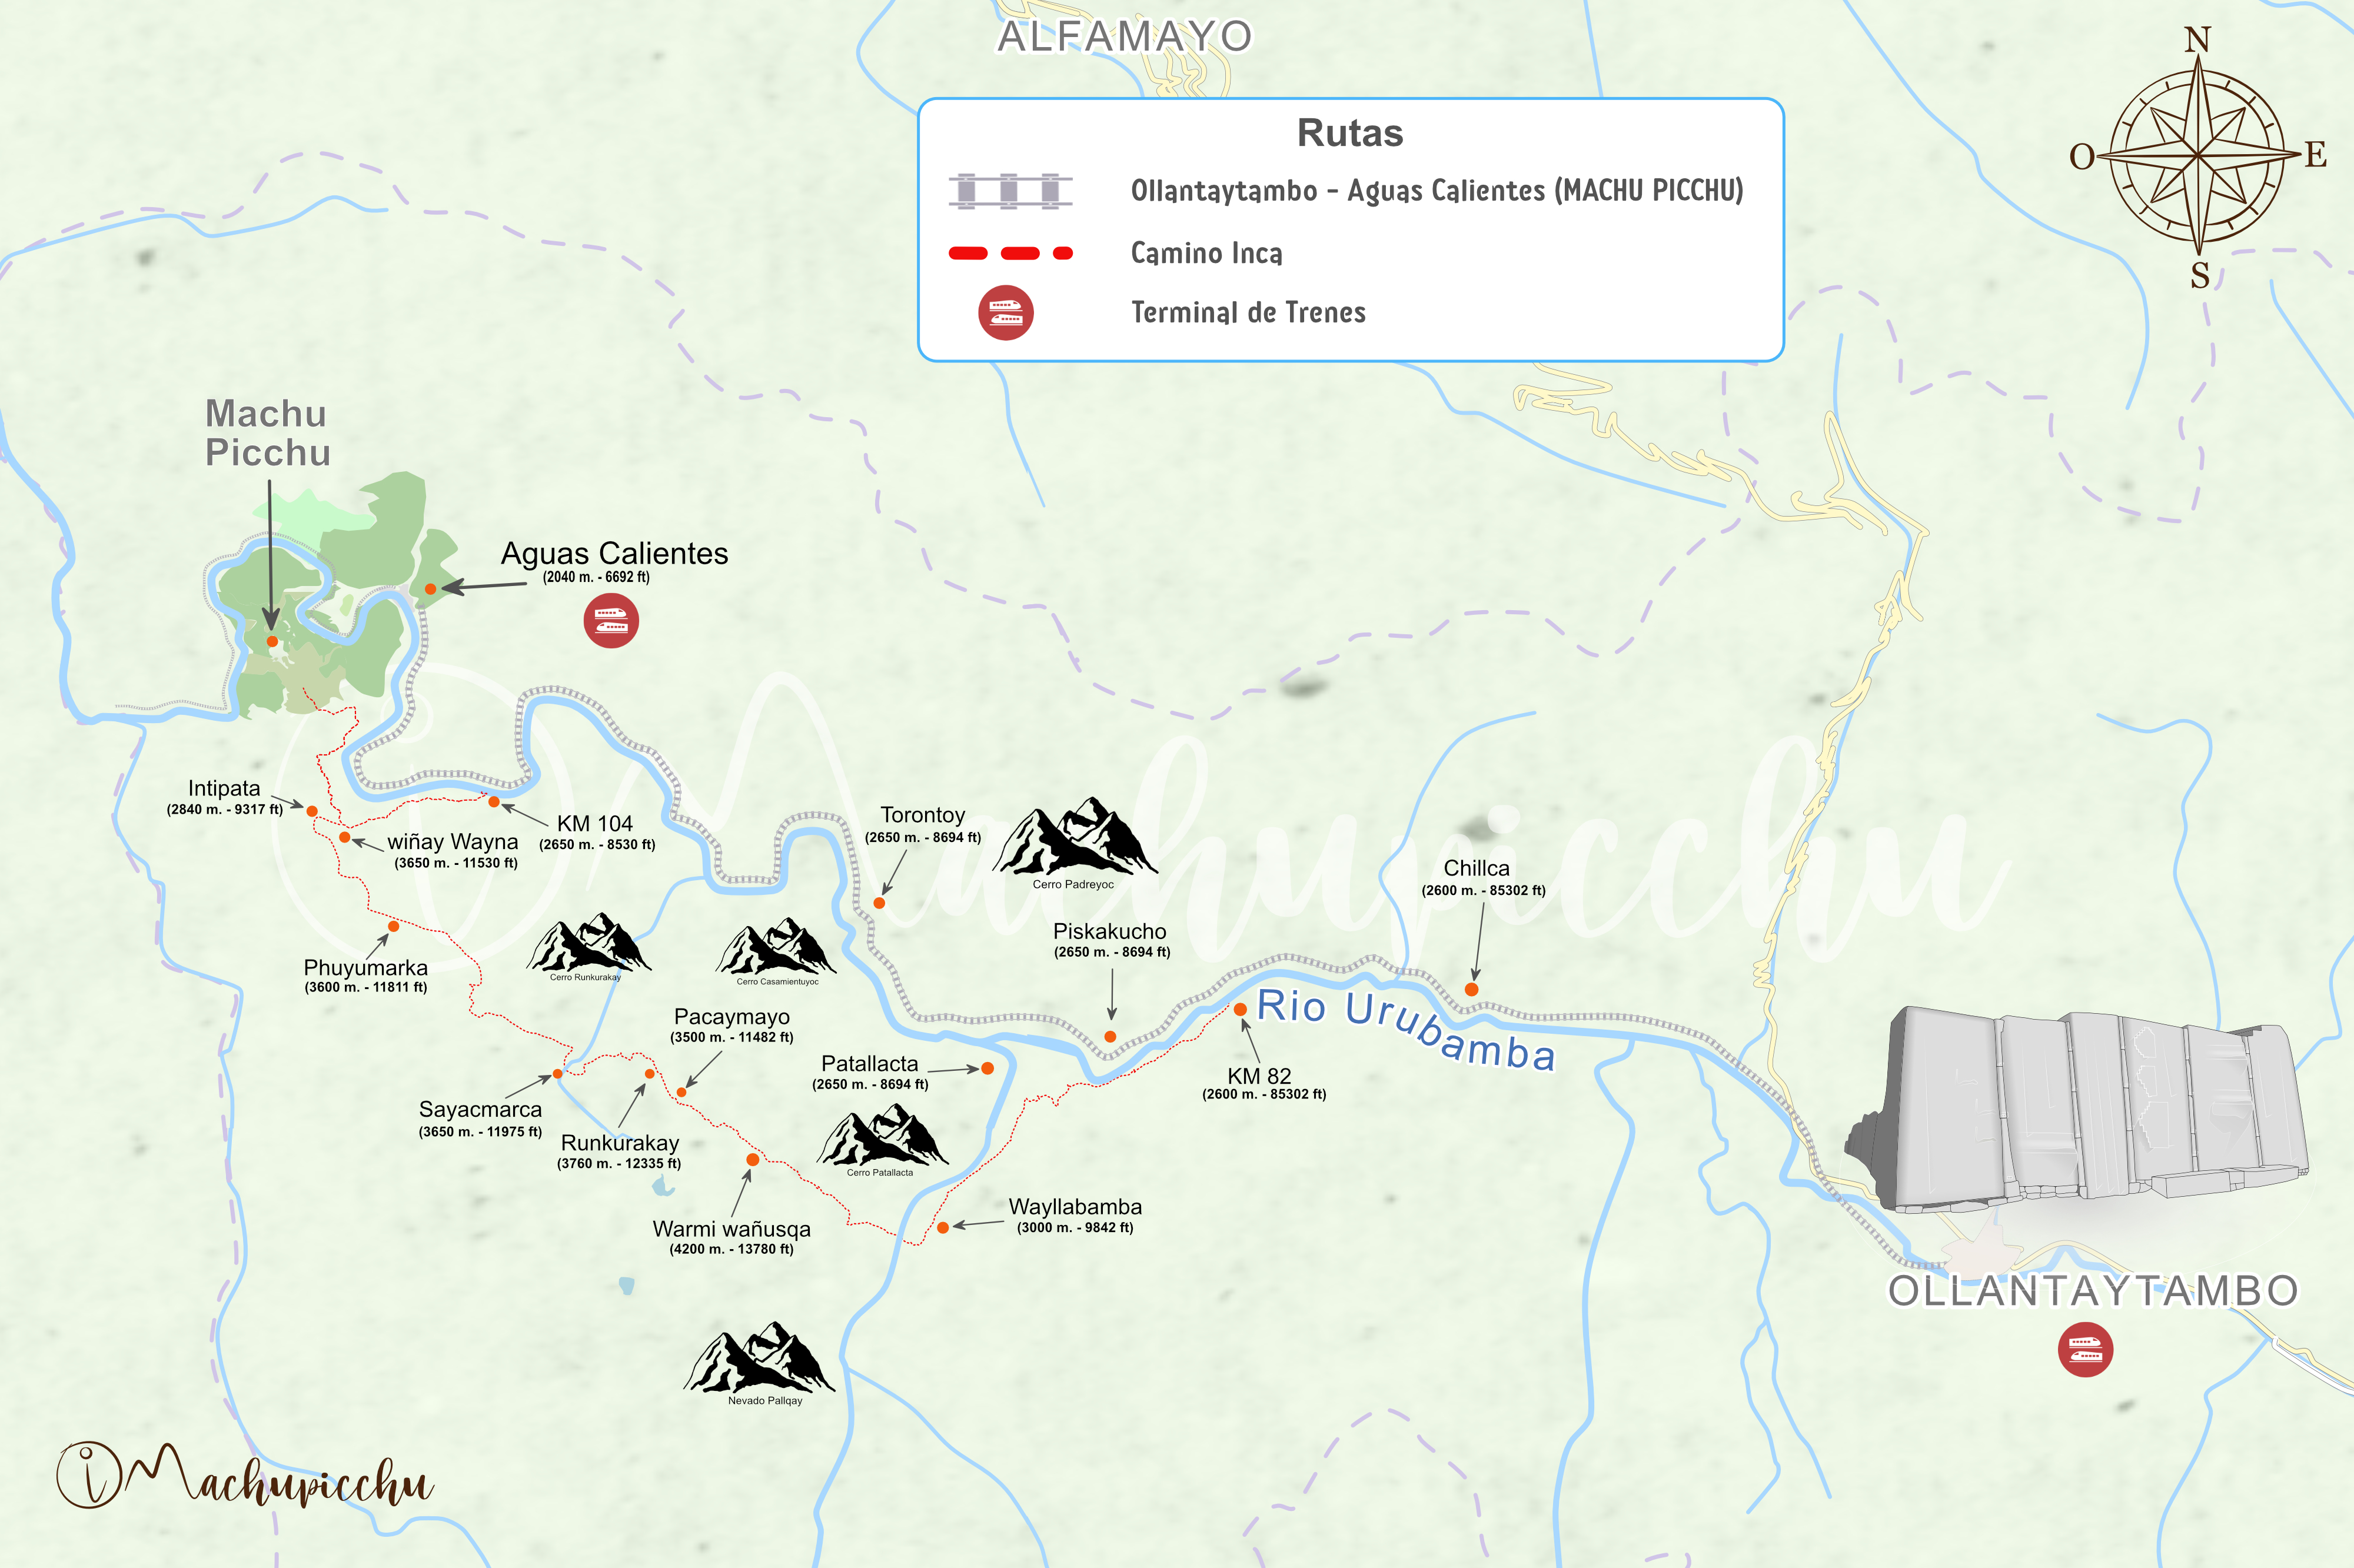Click the Wayllabamba label
2354x1568 pixels.
click(1075, 1207)
